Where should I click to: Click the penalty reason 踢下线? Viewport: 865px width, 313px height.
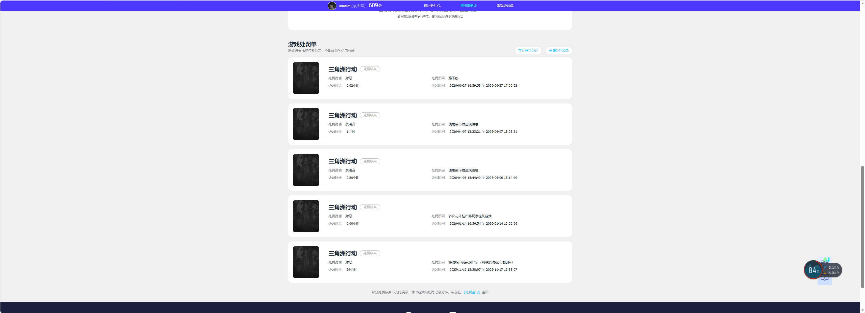pyautogui.click(x=453, y=78)
